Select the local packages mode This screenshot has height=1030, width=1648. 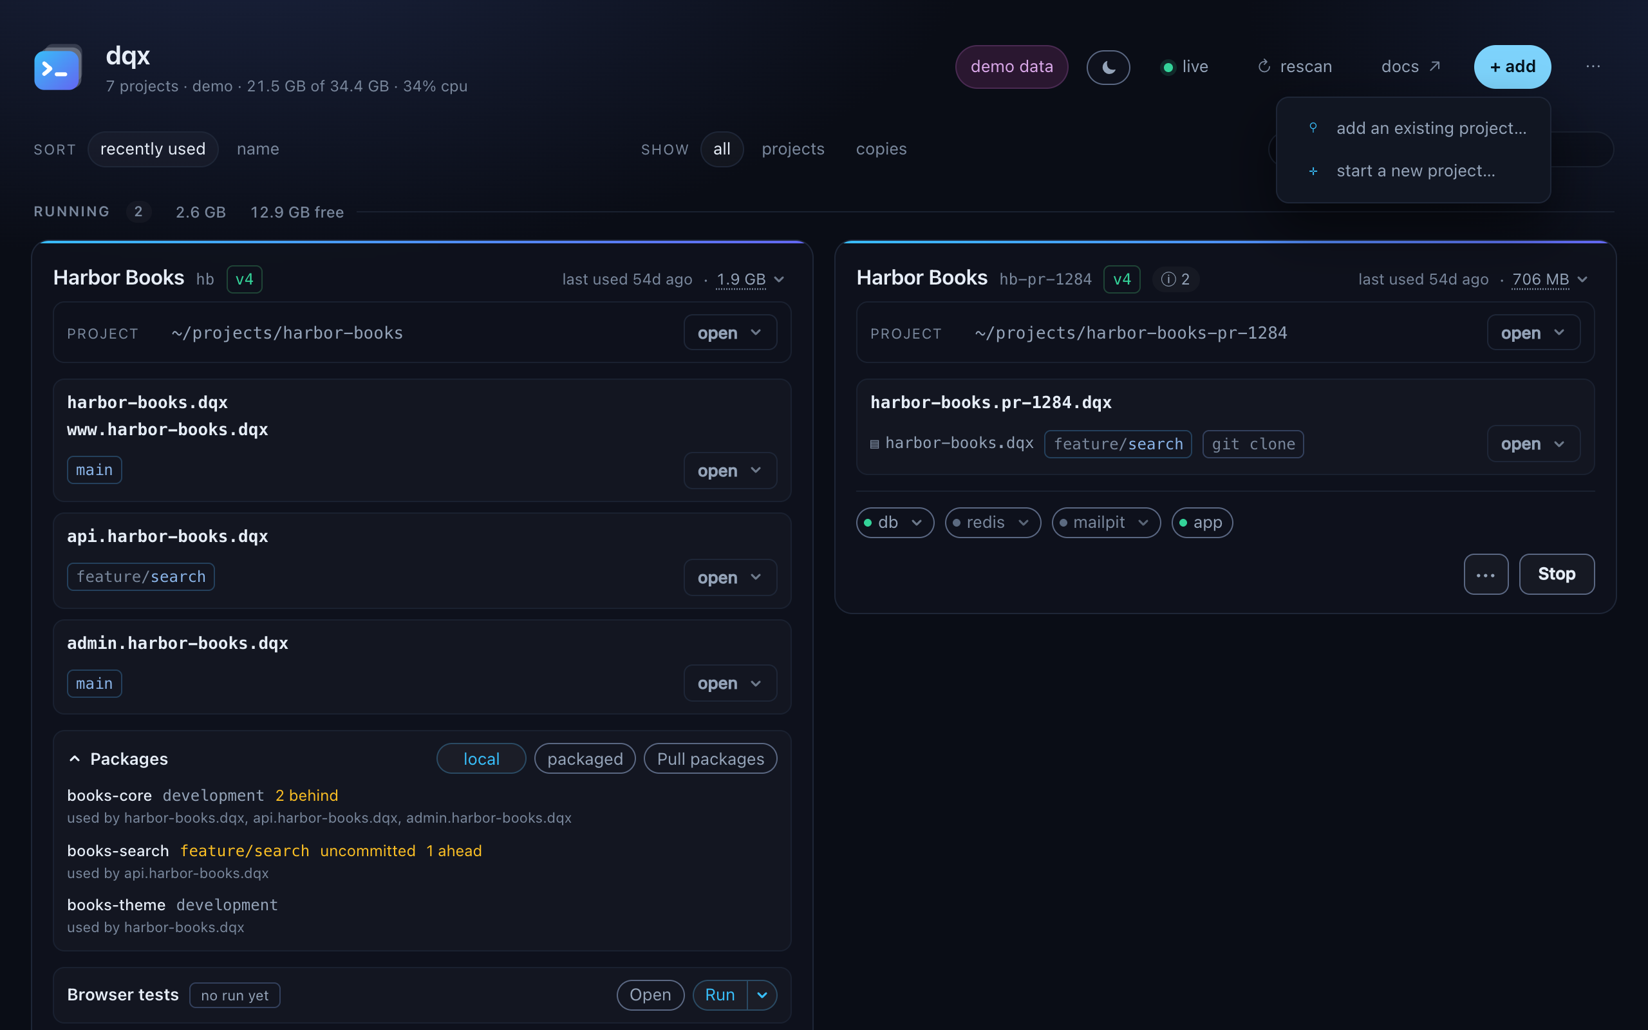tap(481, 759)
